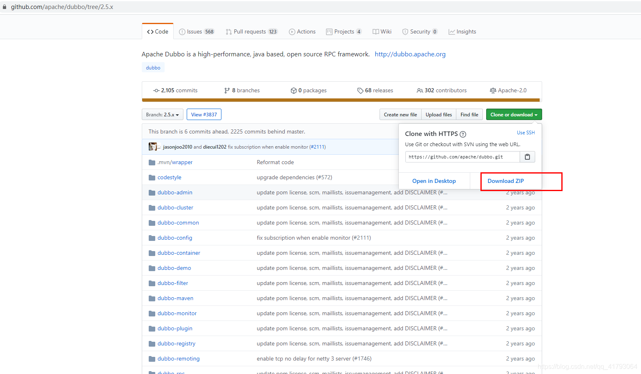Open the dubbo-plugin folder
641x374 pixels.
(175, 328)
